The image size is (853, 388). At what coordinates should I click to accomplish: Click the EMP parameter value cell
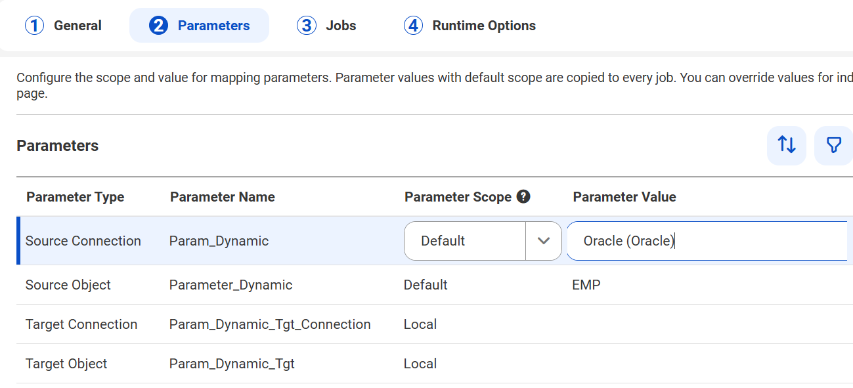(x=586, y=285)
